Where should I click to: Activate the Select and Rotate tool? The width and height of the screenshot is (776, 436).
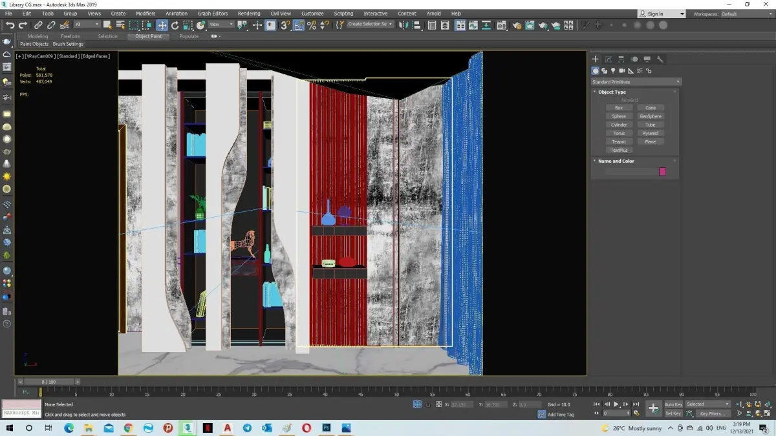175,25
